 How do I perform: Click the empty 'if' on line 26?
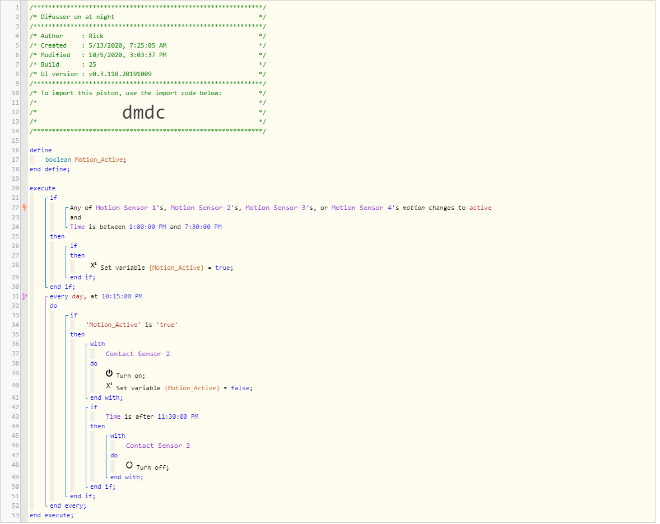(x=73, y=246)
